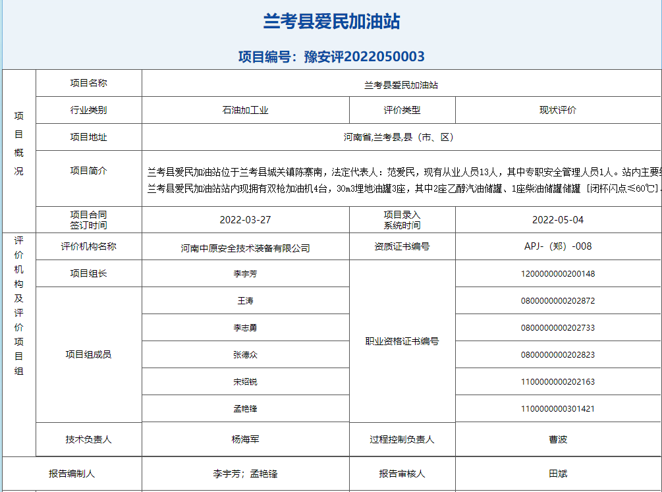This screenshot has height=492, width=662.
Task: Select certificate number 1100000000301421
Action: pos(558,409)
